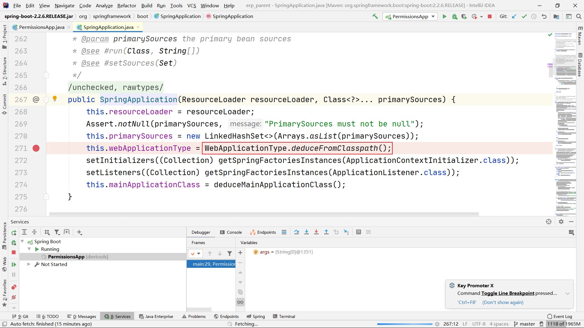Image resolution: width=584 pixels, height=328 pixels.
Task: Collapse the Spring Boot tree node
Action: pyautogui.click(x=22, y=241)
